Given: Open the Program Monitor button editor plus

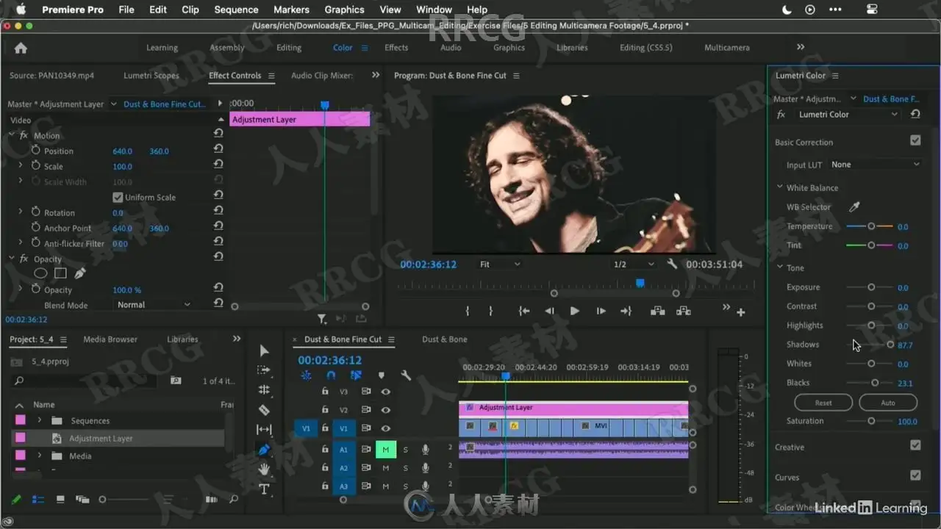Looking at the screenshot, I should pos(741,312).
